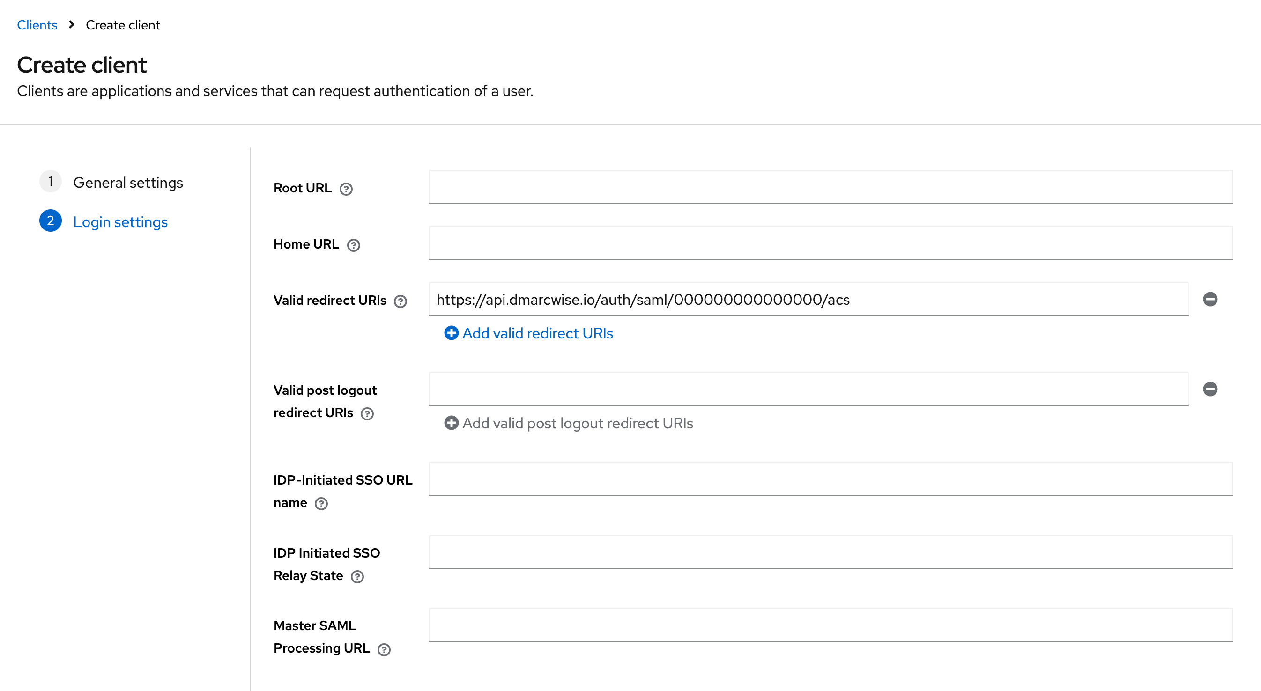Remove the empty post logout redirect URI

(1211, 389)
